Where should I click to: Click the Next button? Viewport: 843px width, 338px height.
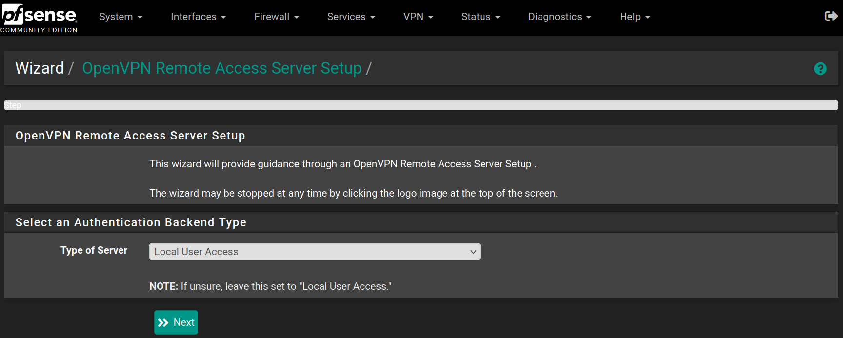(176, 322)
